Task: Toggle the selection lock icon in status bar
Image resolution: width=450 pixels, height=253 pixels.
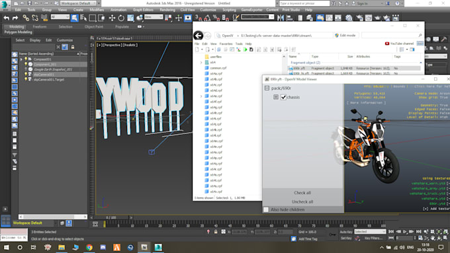Action: pos(216,232)
